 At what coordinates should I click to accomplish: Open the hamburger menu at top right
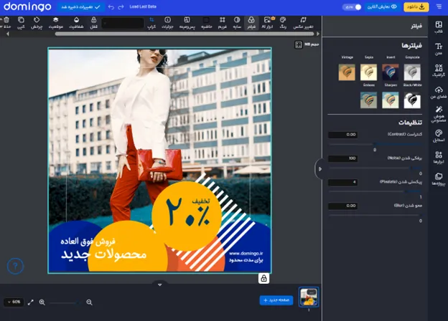[439, 6]
